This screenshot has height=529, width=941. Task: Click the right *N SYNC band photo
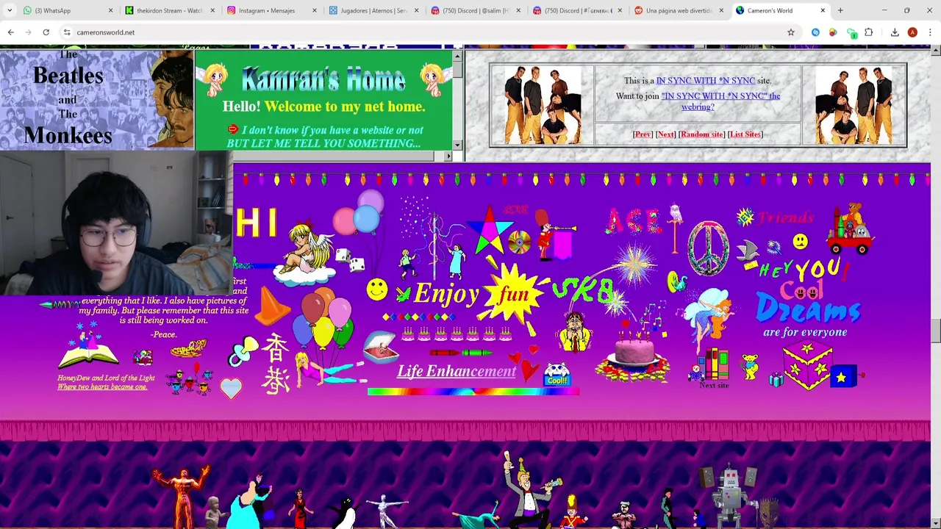click(854, 105)
